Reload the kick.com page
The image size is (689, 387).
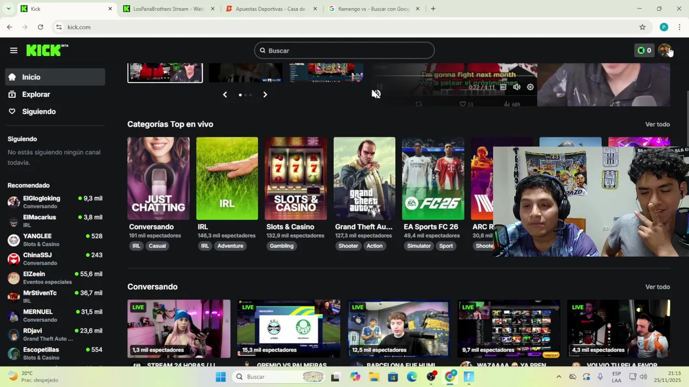click(x=40, y=27)
